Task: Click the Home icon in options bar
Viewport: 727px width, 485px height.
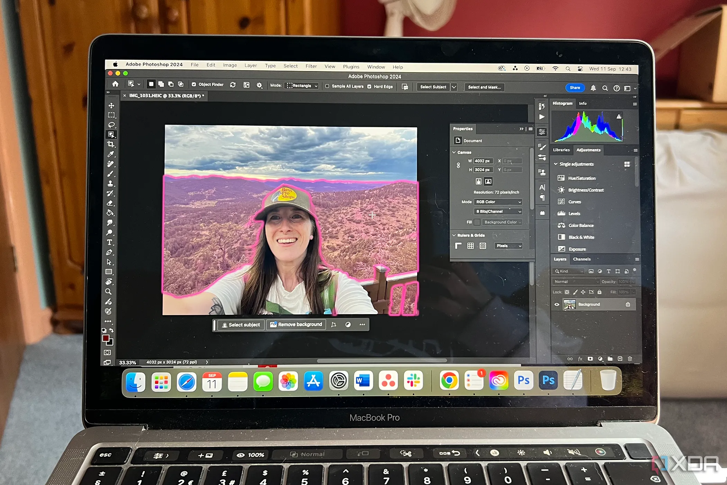Action: pos(115,84)
